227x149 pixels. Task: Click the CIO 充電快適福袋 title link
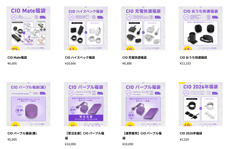[134, 57]
